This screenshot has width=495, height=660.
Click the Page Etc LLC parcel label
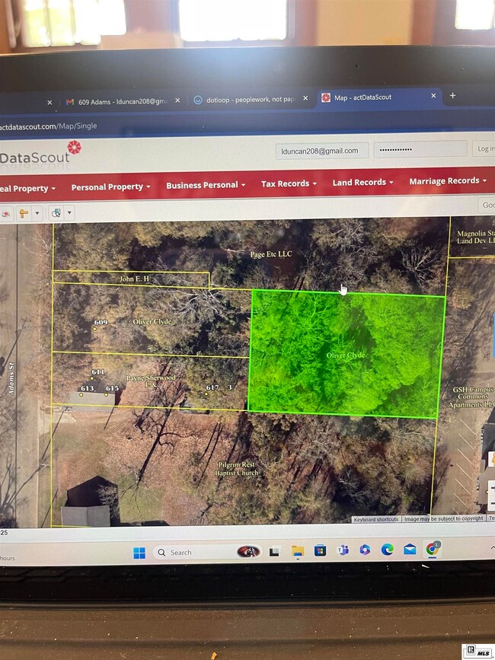pos(270,254)
